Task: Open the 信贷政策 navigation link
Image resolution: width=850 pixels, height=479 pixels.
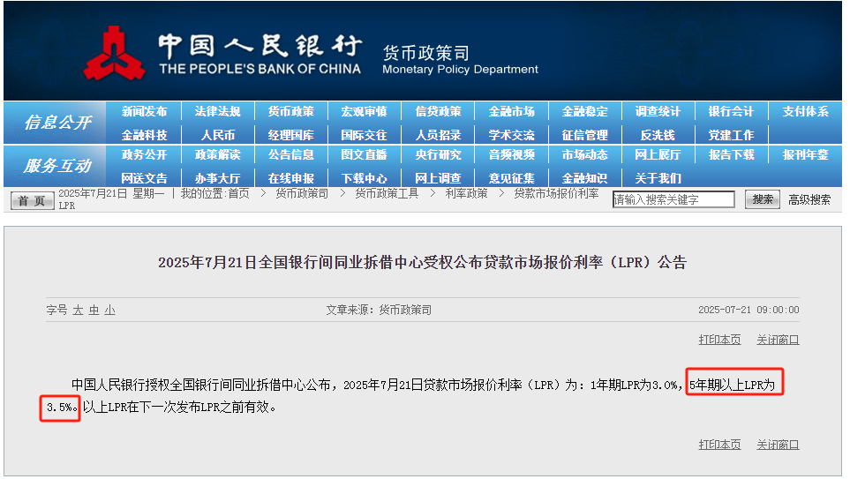Action: (438, 112)
